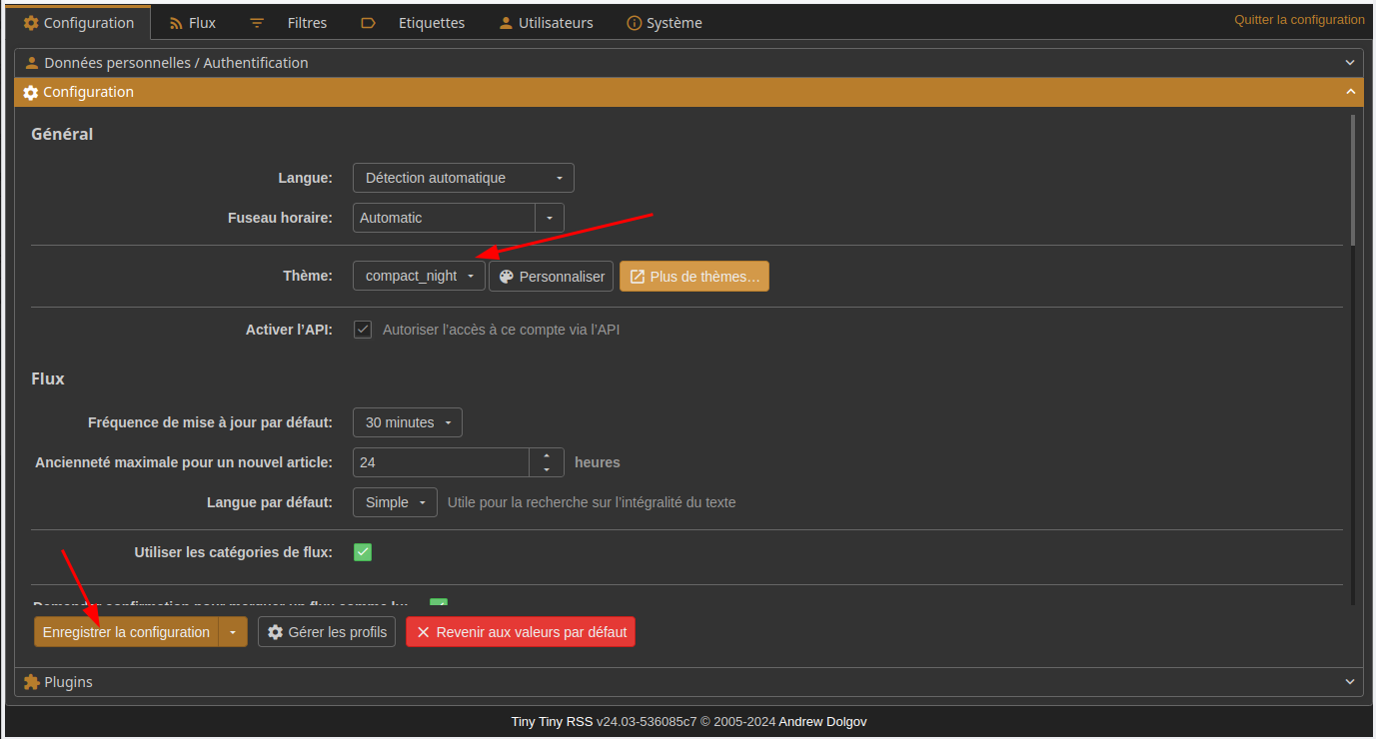
Task: Click Enregistrer la configuration button
Action: tap(126, 632)
